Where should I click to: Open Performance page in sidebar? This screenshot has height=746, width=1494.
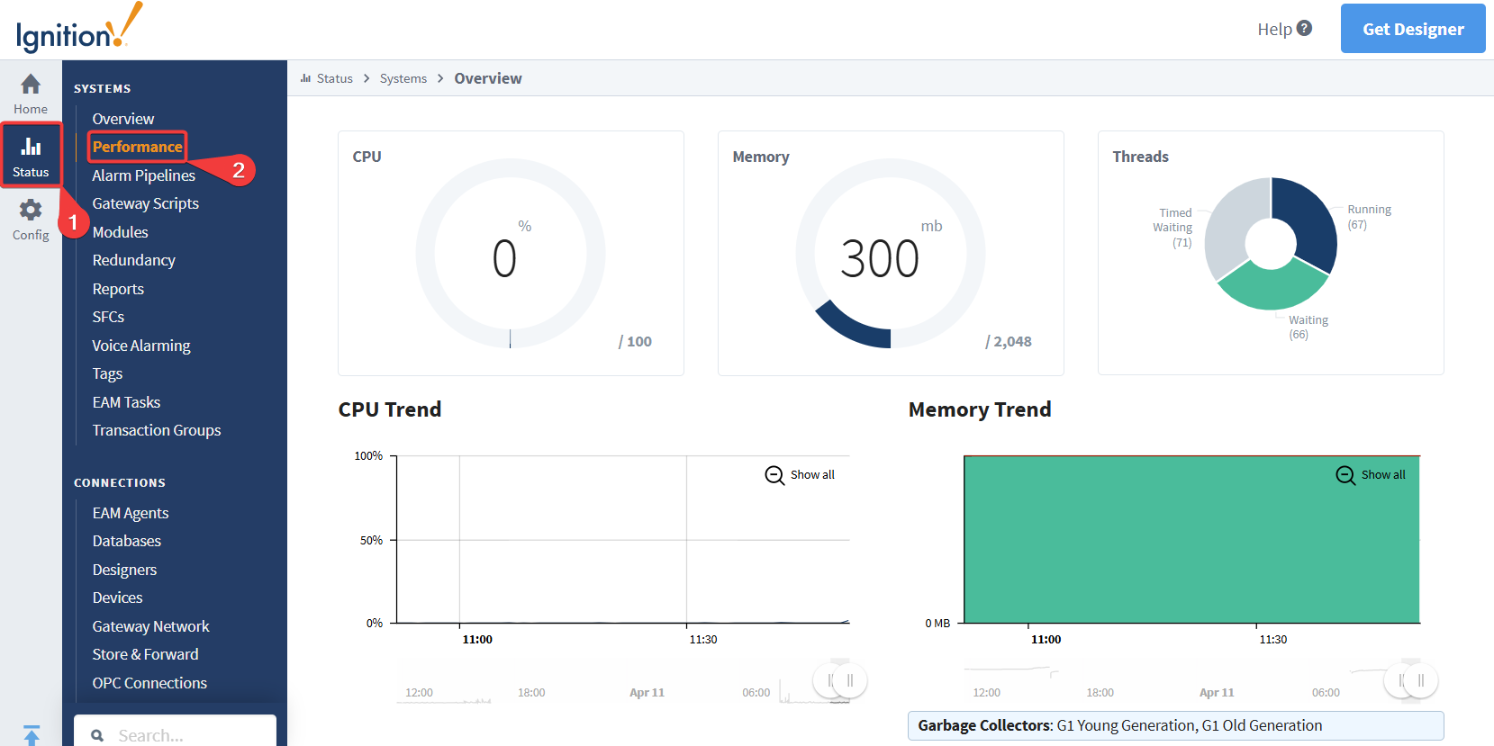pos(137,147)
